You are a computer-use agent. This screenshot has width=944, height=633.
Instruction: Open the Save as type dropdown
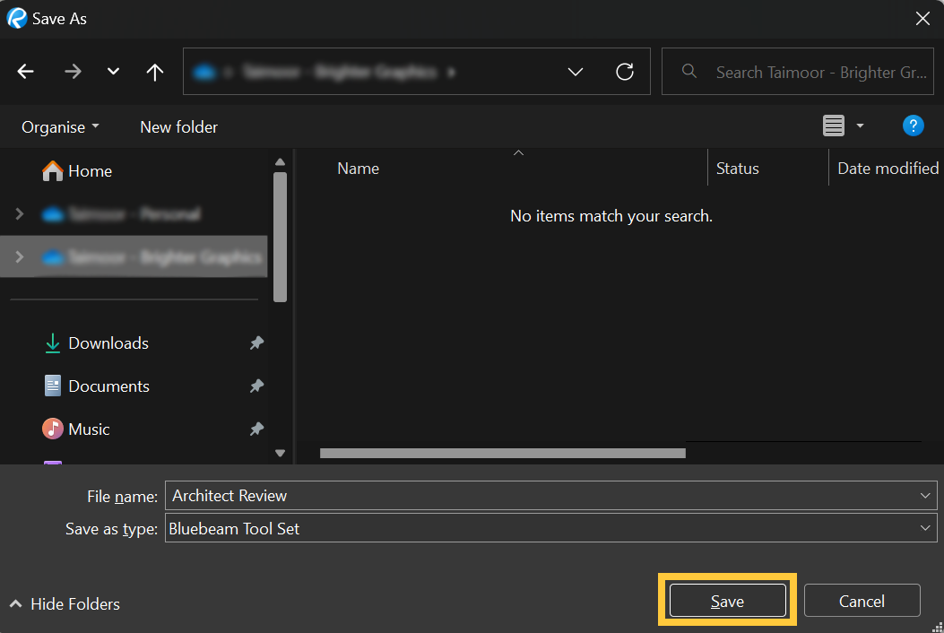[x=924, y=529]
